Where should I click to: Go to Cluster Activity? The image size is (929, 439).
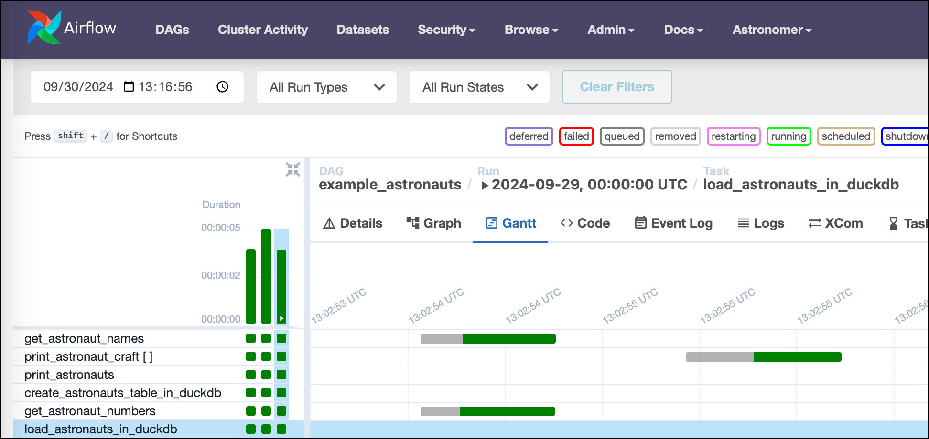pos(263,30)
